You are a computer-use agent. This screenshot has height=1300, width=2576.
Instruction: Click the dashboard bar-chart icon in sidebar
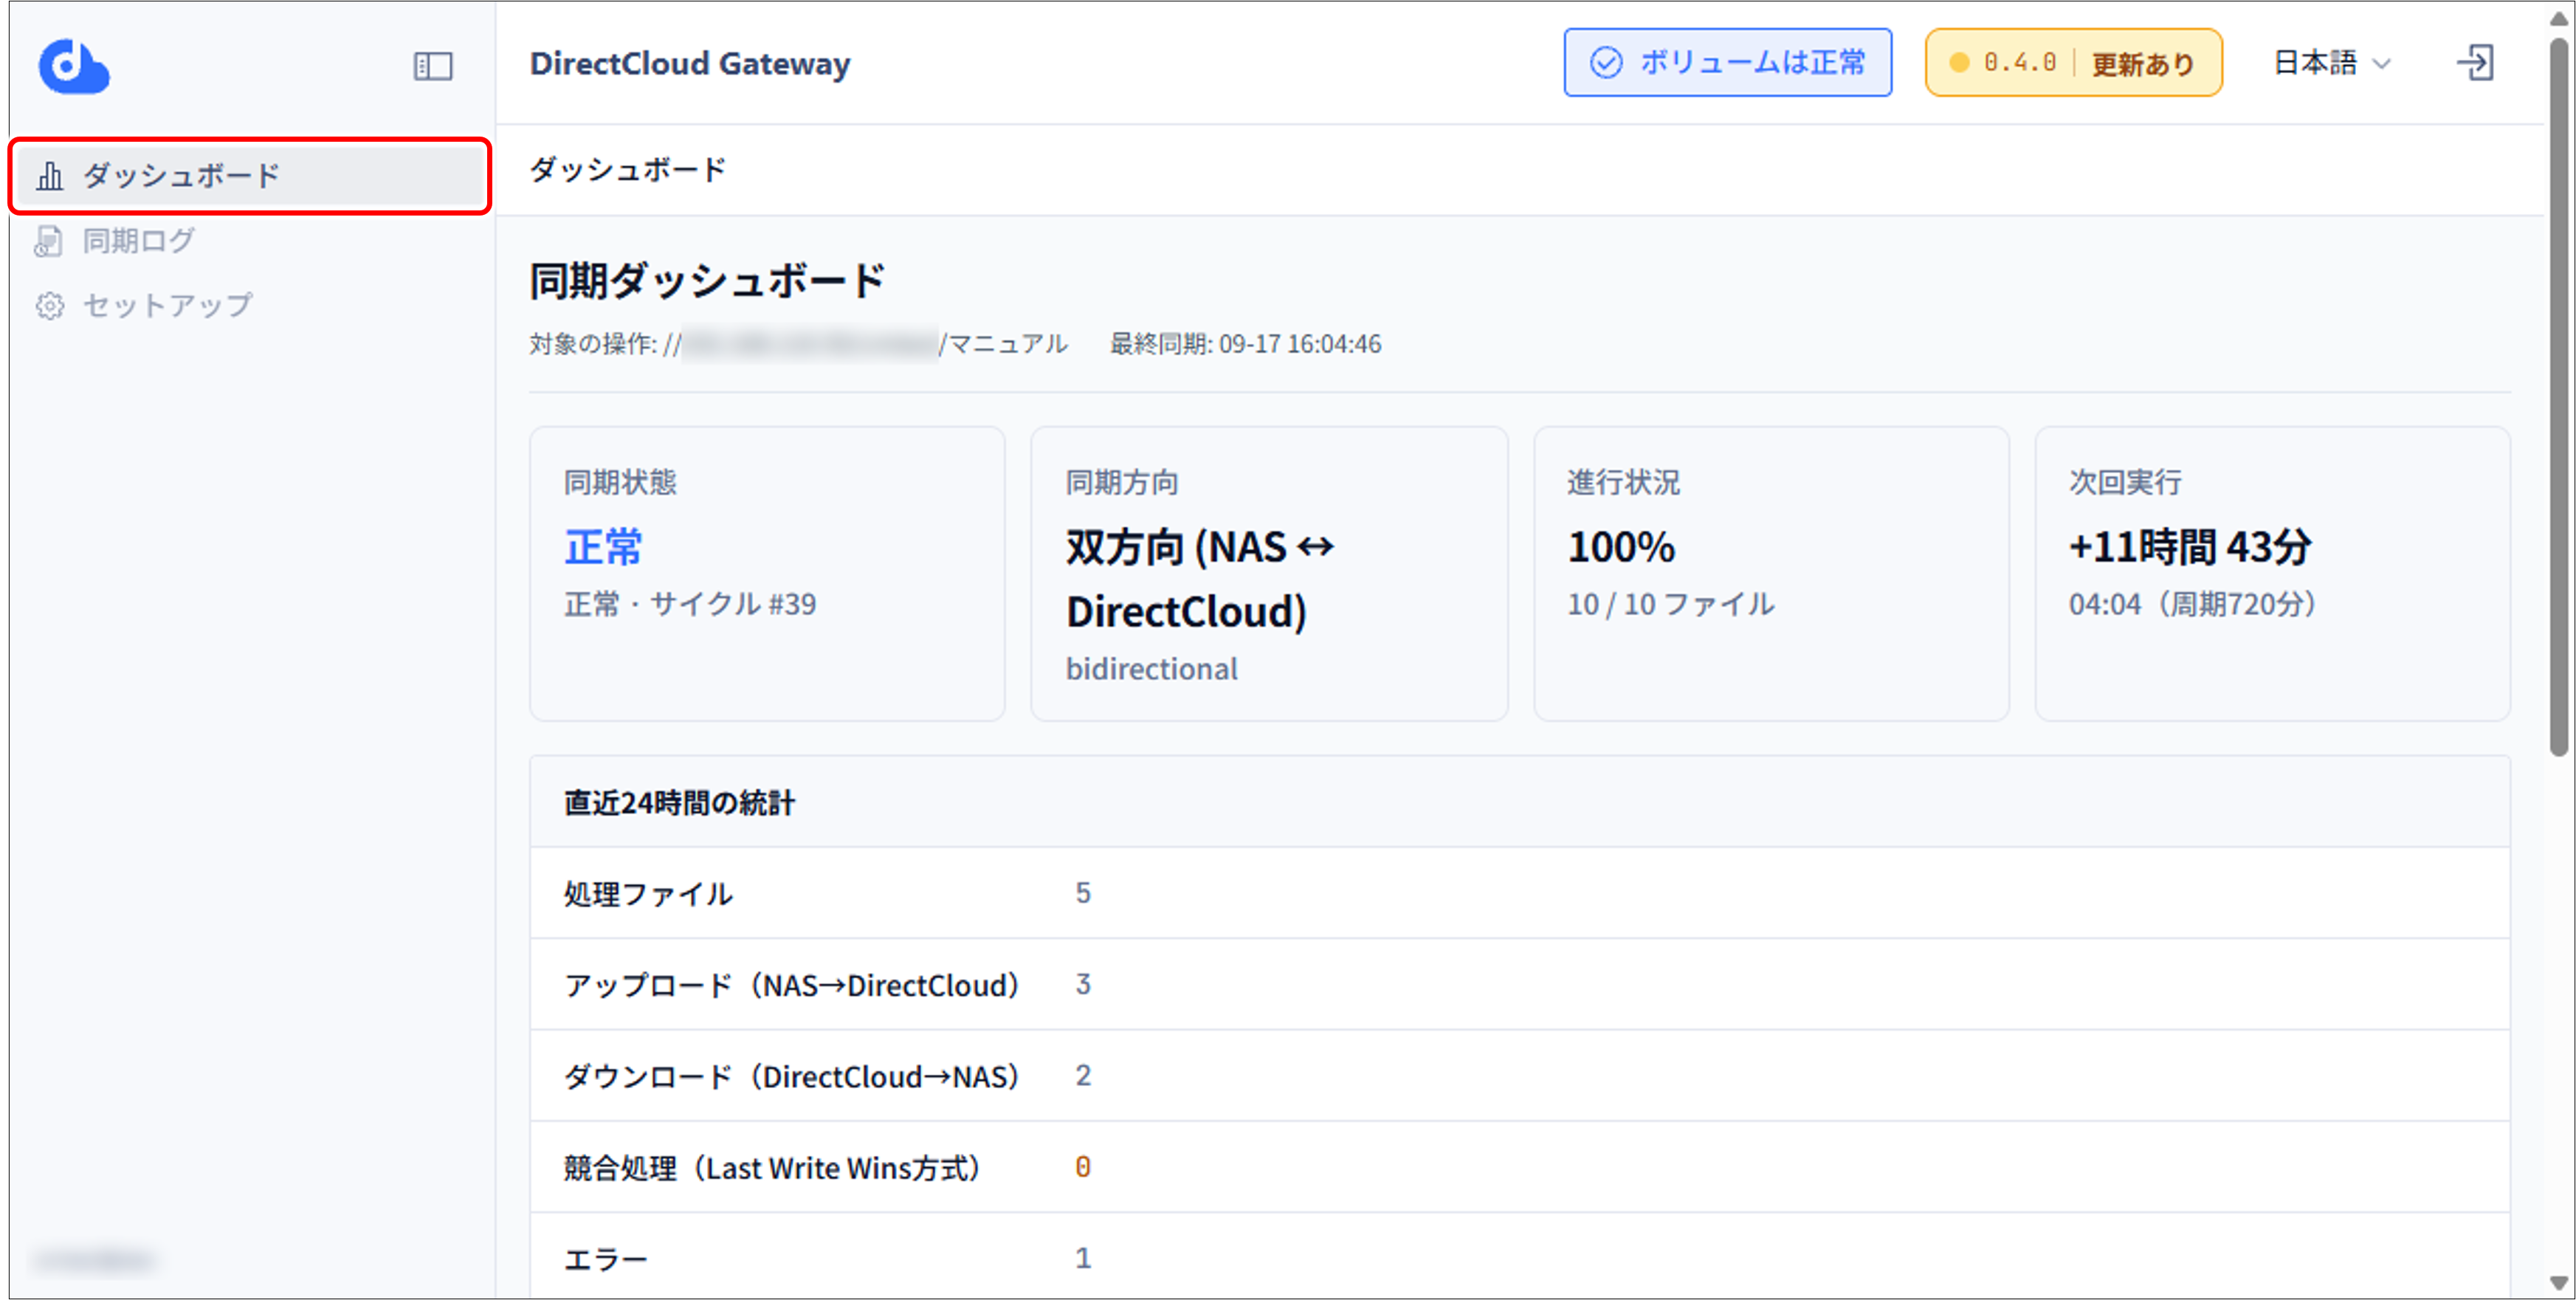coord(49,176)
